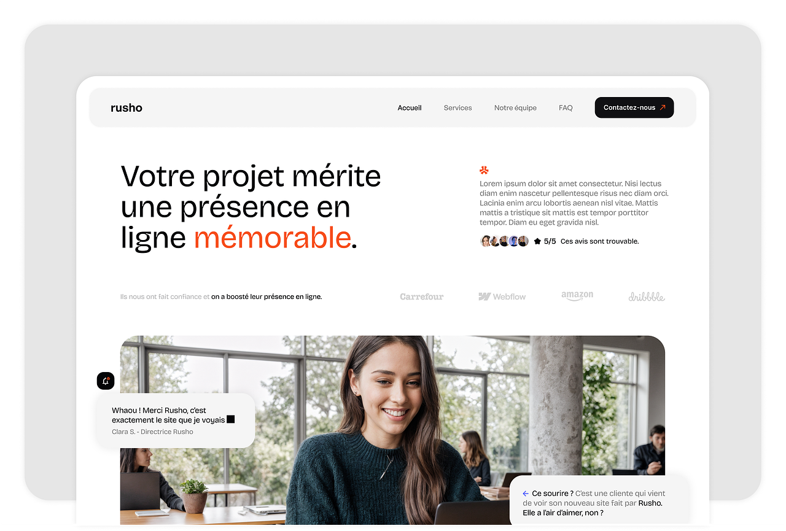Click the Amazon logo

(x=577, y=296)
